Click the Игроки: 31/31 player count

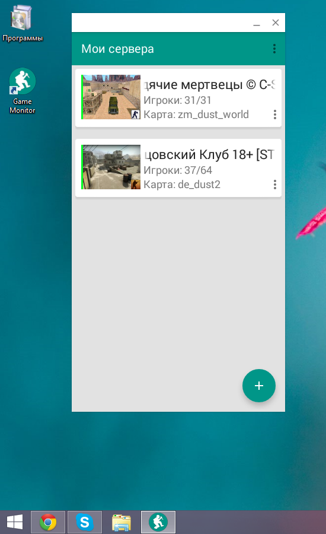[x=177, y=100]
